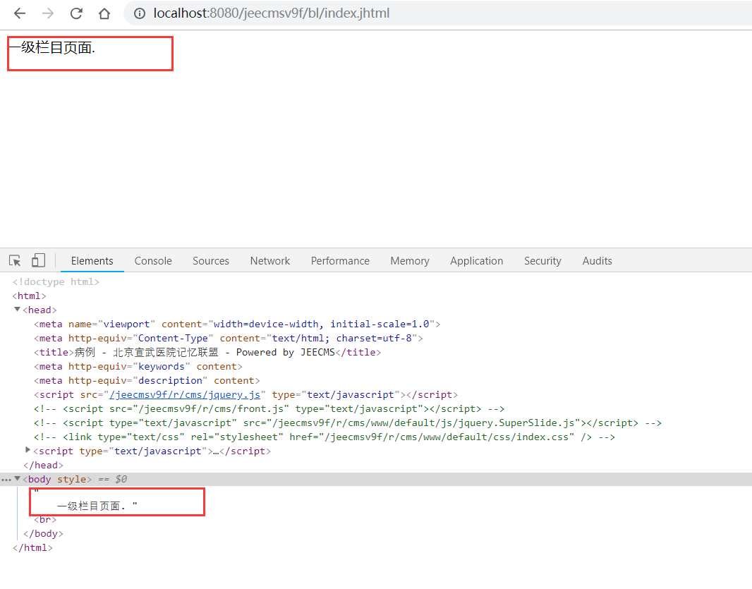View site information icon in address bar
This screenshot has width=752, height=589.
140,13
